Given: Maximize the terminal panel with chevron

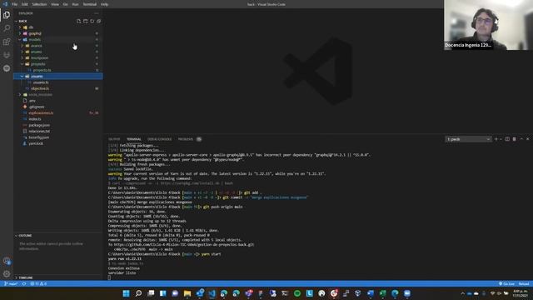Looking at the screenshot, I should click(x=521, y=139).
